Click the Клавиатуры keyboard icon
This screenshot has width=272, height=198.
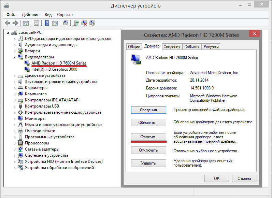[x=20, y=88]
